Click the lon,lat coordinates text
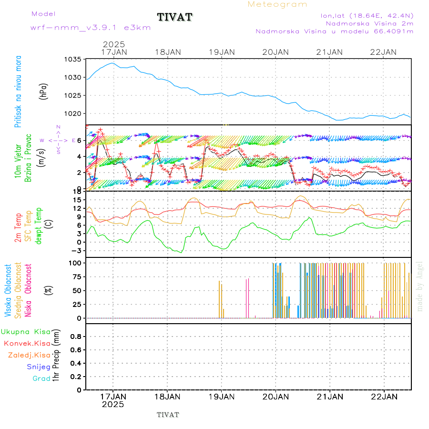 pyautogui.click(x=367, y=15)
